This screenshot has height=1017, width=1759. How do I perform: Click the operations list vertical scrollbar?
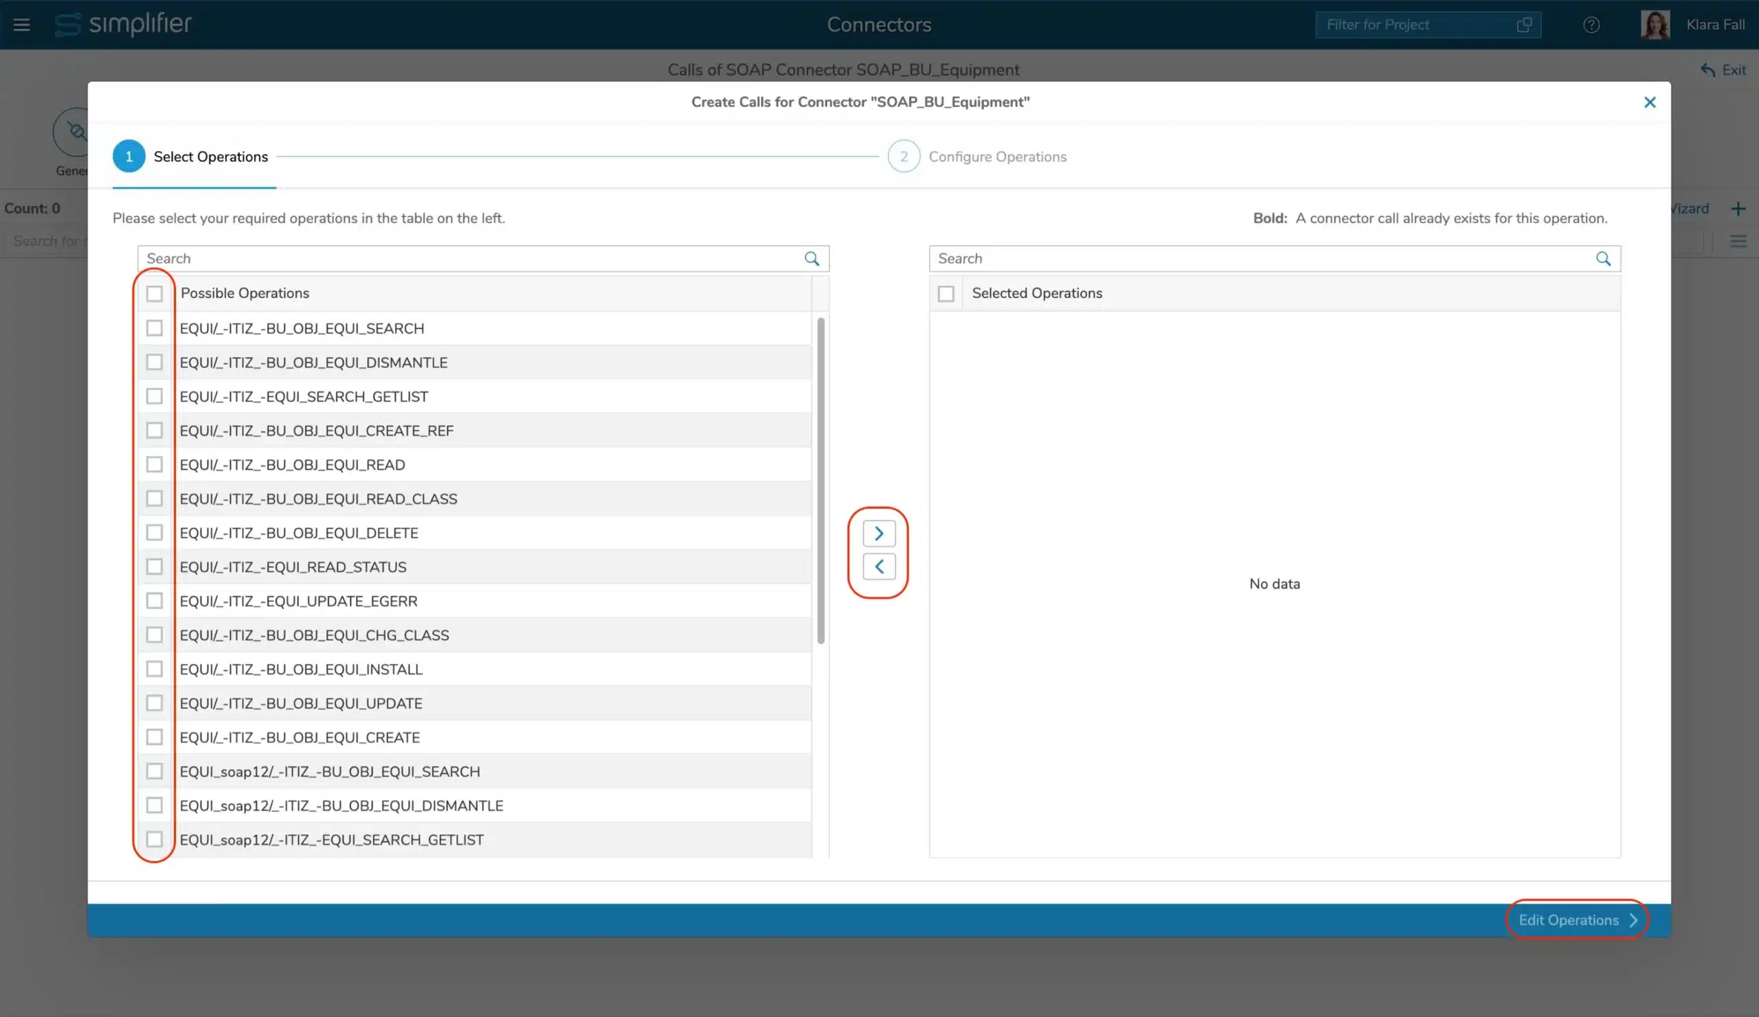821,481
